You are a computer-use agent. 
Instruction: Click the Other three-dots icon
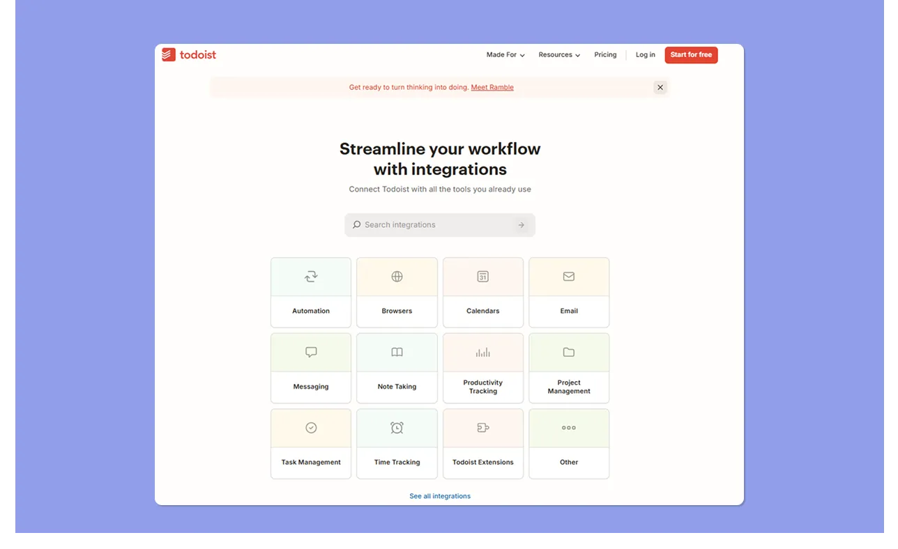pos(569,428)
